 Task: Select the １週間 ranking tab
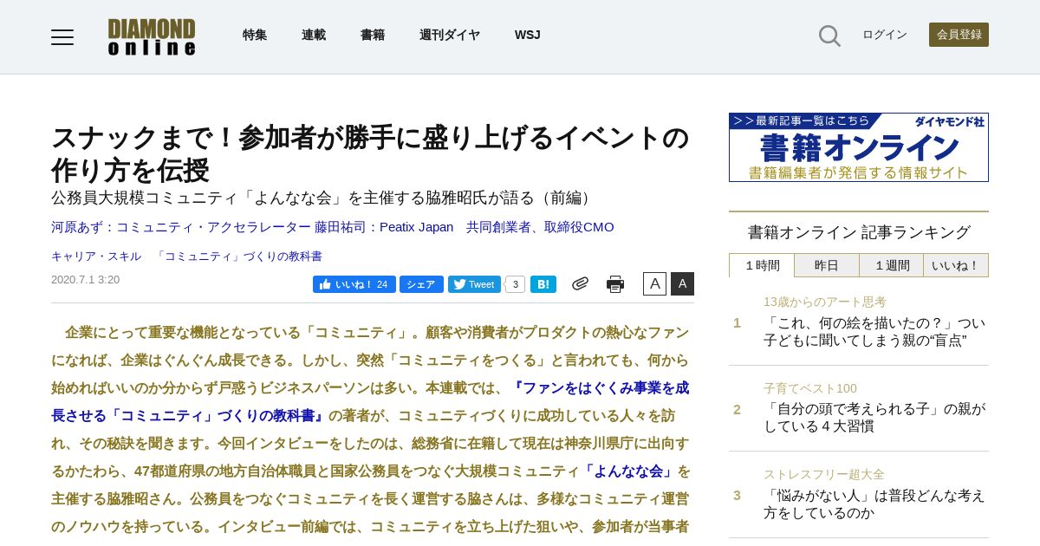tap(891, 265)
